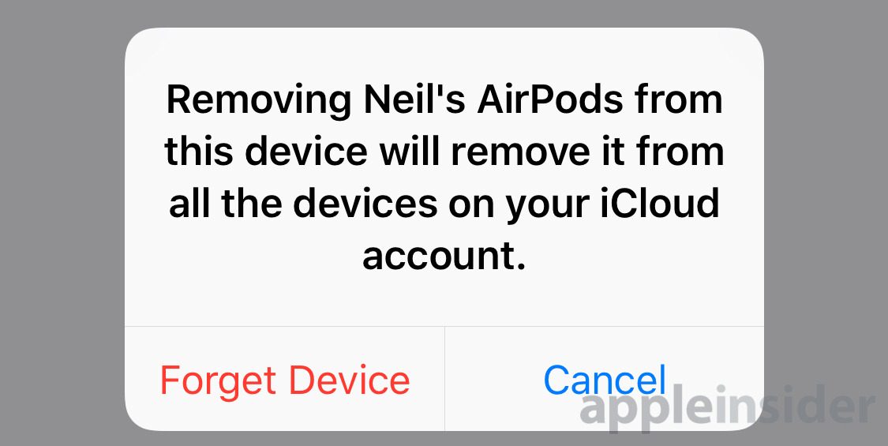Screen dimensions: 888x446
Task: Click the dimmed background left of the alert
Action: [x=62, y=227]
